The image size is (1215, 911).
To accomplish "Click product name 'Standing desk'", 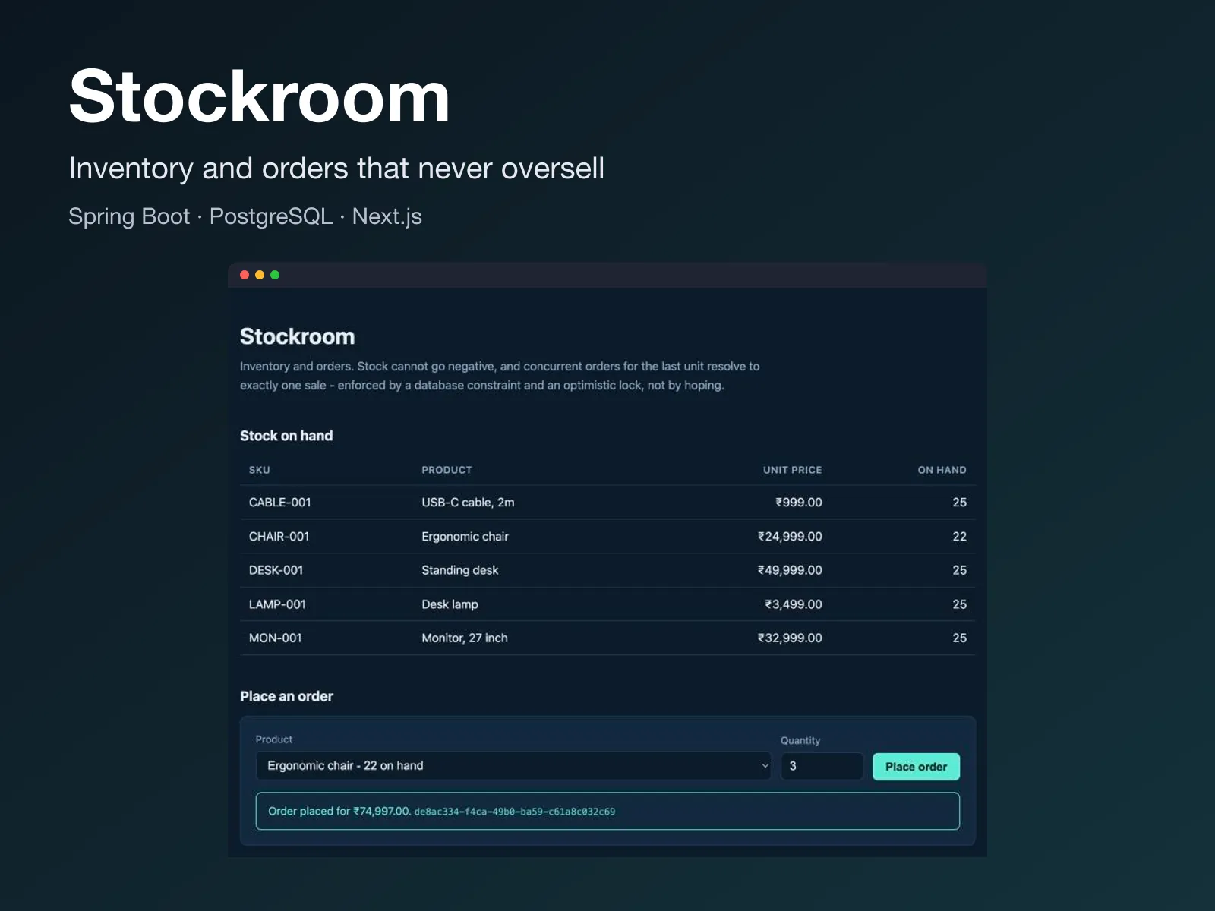I will (460, 570).
